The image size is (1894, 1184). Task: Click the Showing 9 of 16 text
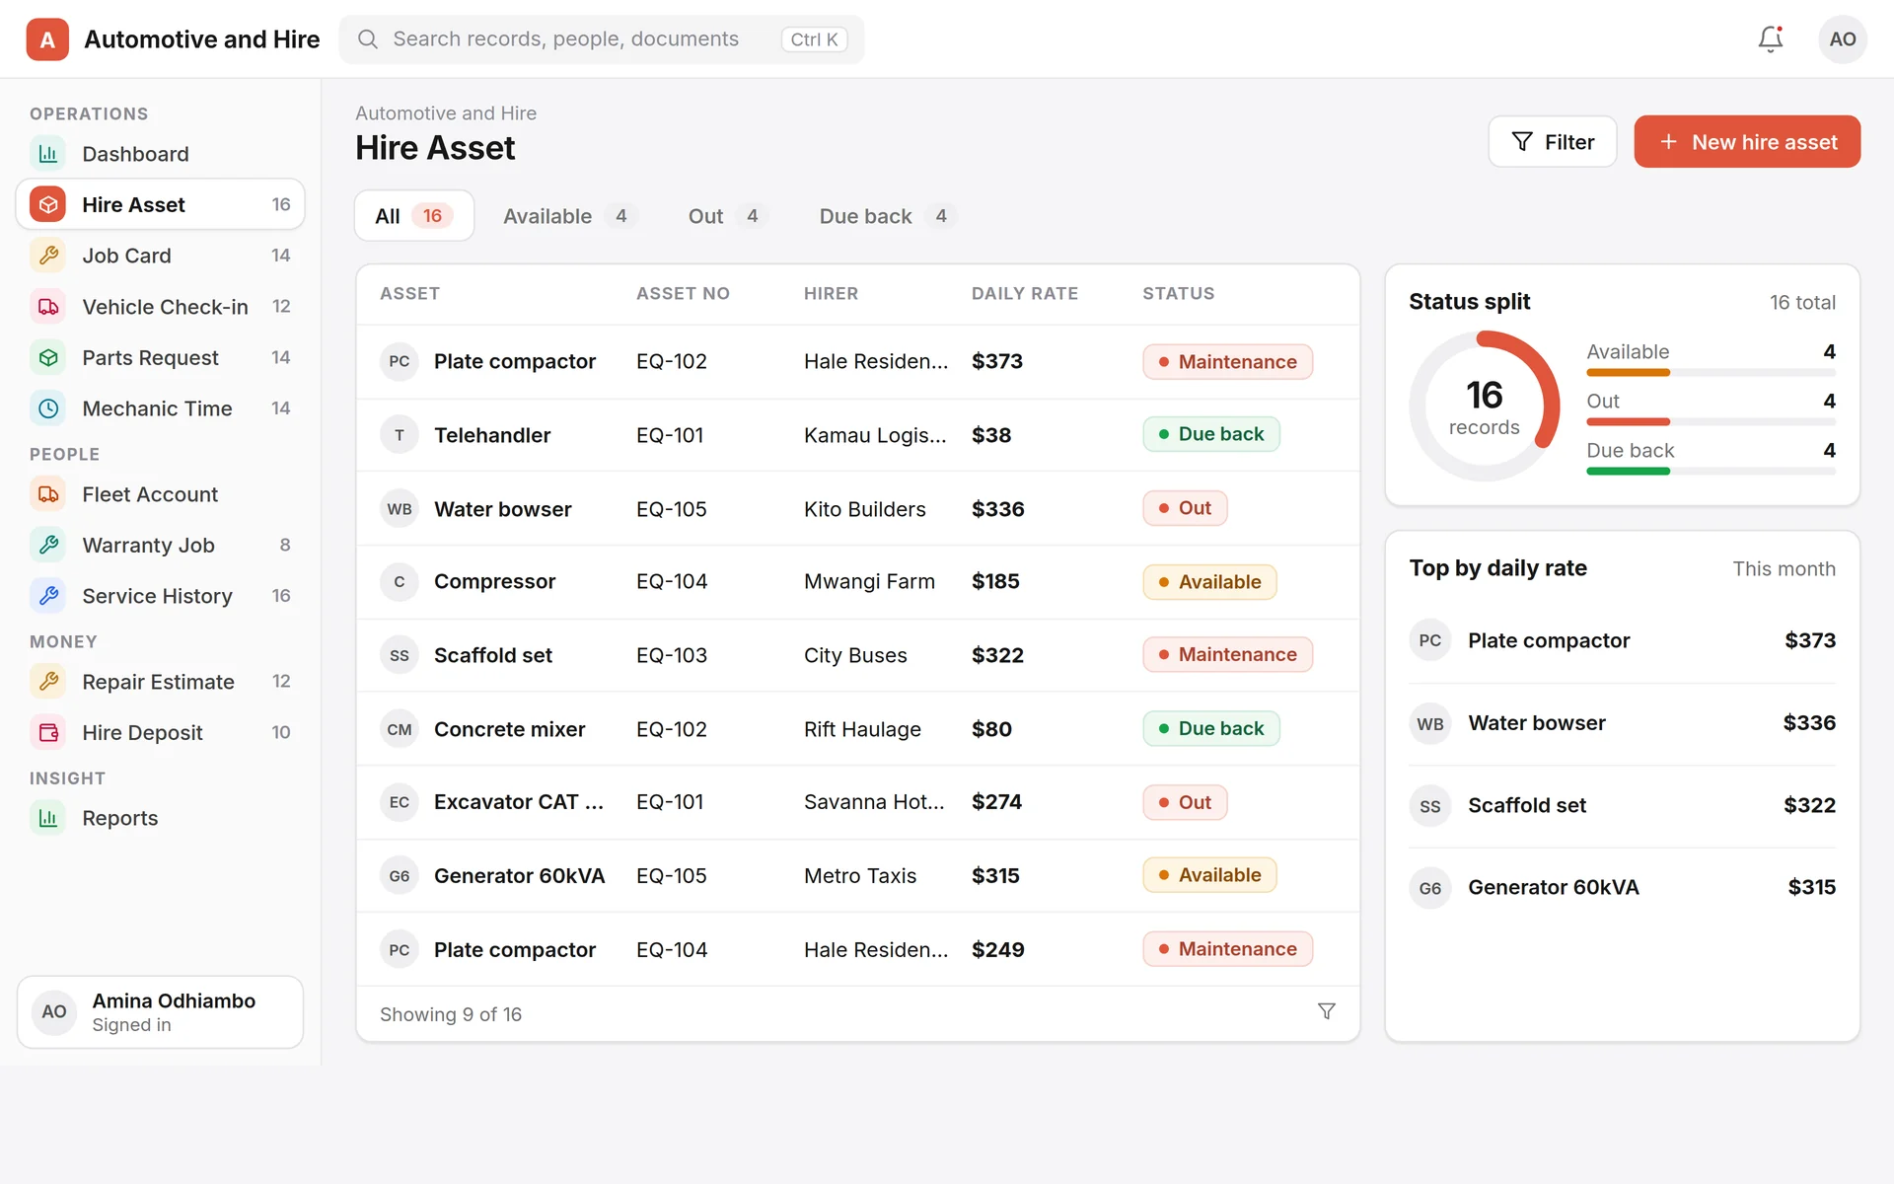451,1014
